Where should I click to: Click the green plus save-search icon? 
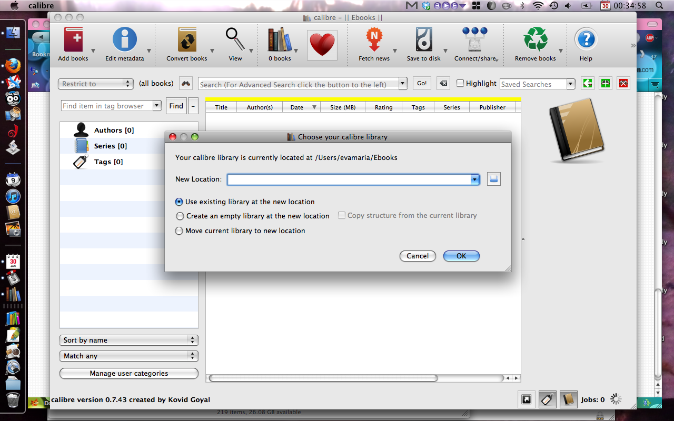pos(606,83)
